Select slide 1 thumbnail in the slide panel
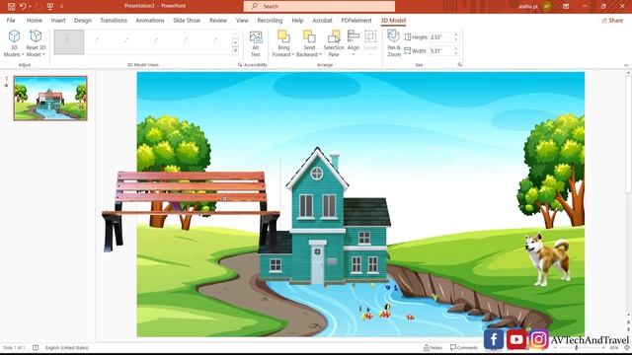 click(50, 99)
